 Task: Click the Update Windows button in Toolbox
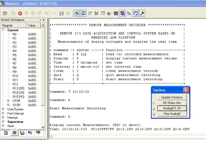[172, 97]
